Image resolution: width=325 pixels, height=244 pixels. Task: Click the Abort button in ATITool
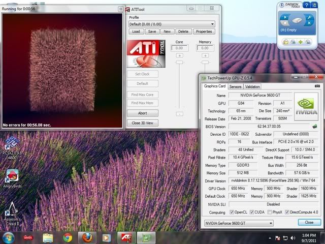coord(143,113)
